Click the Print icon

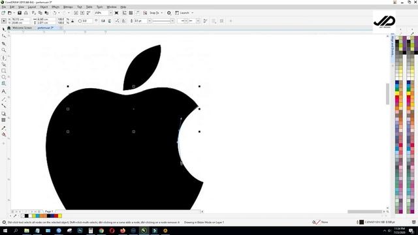click(26, 13)
